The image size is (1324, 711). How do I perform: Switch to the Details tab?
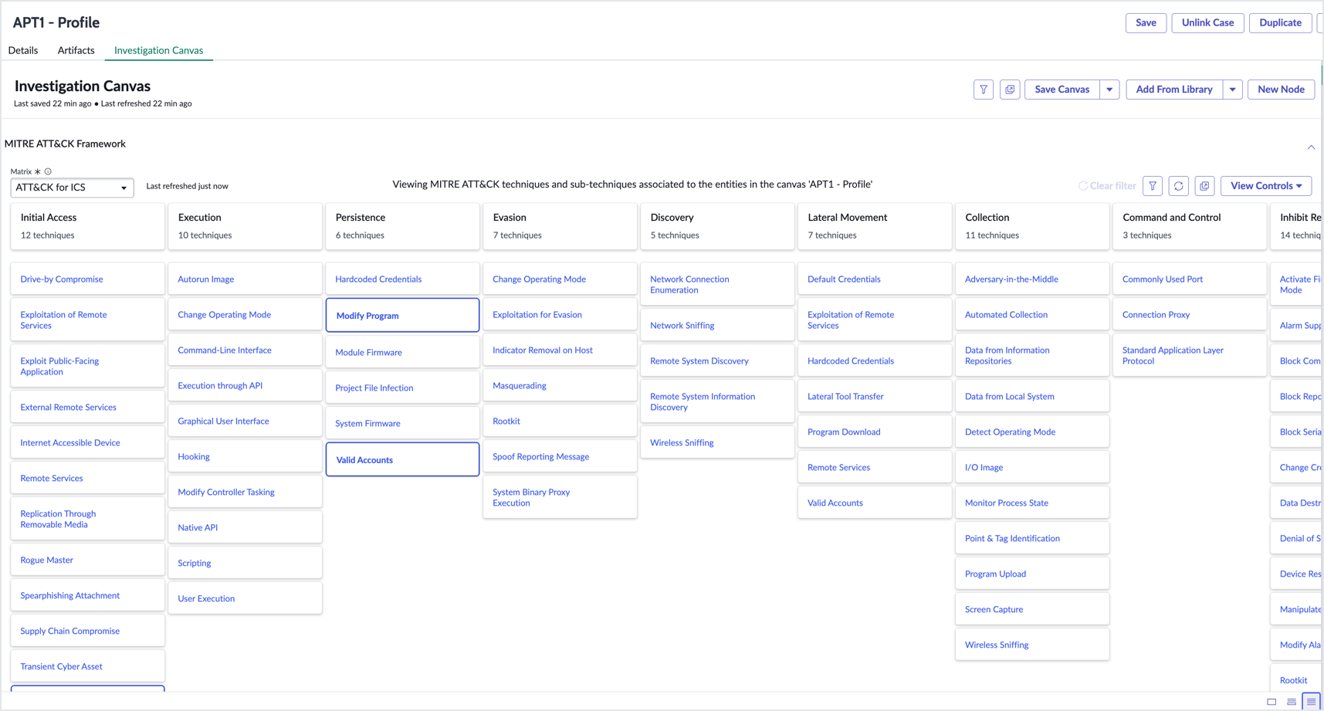coord(23,50)
